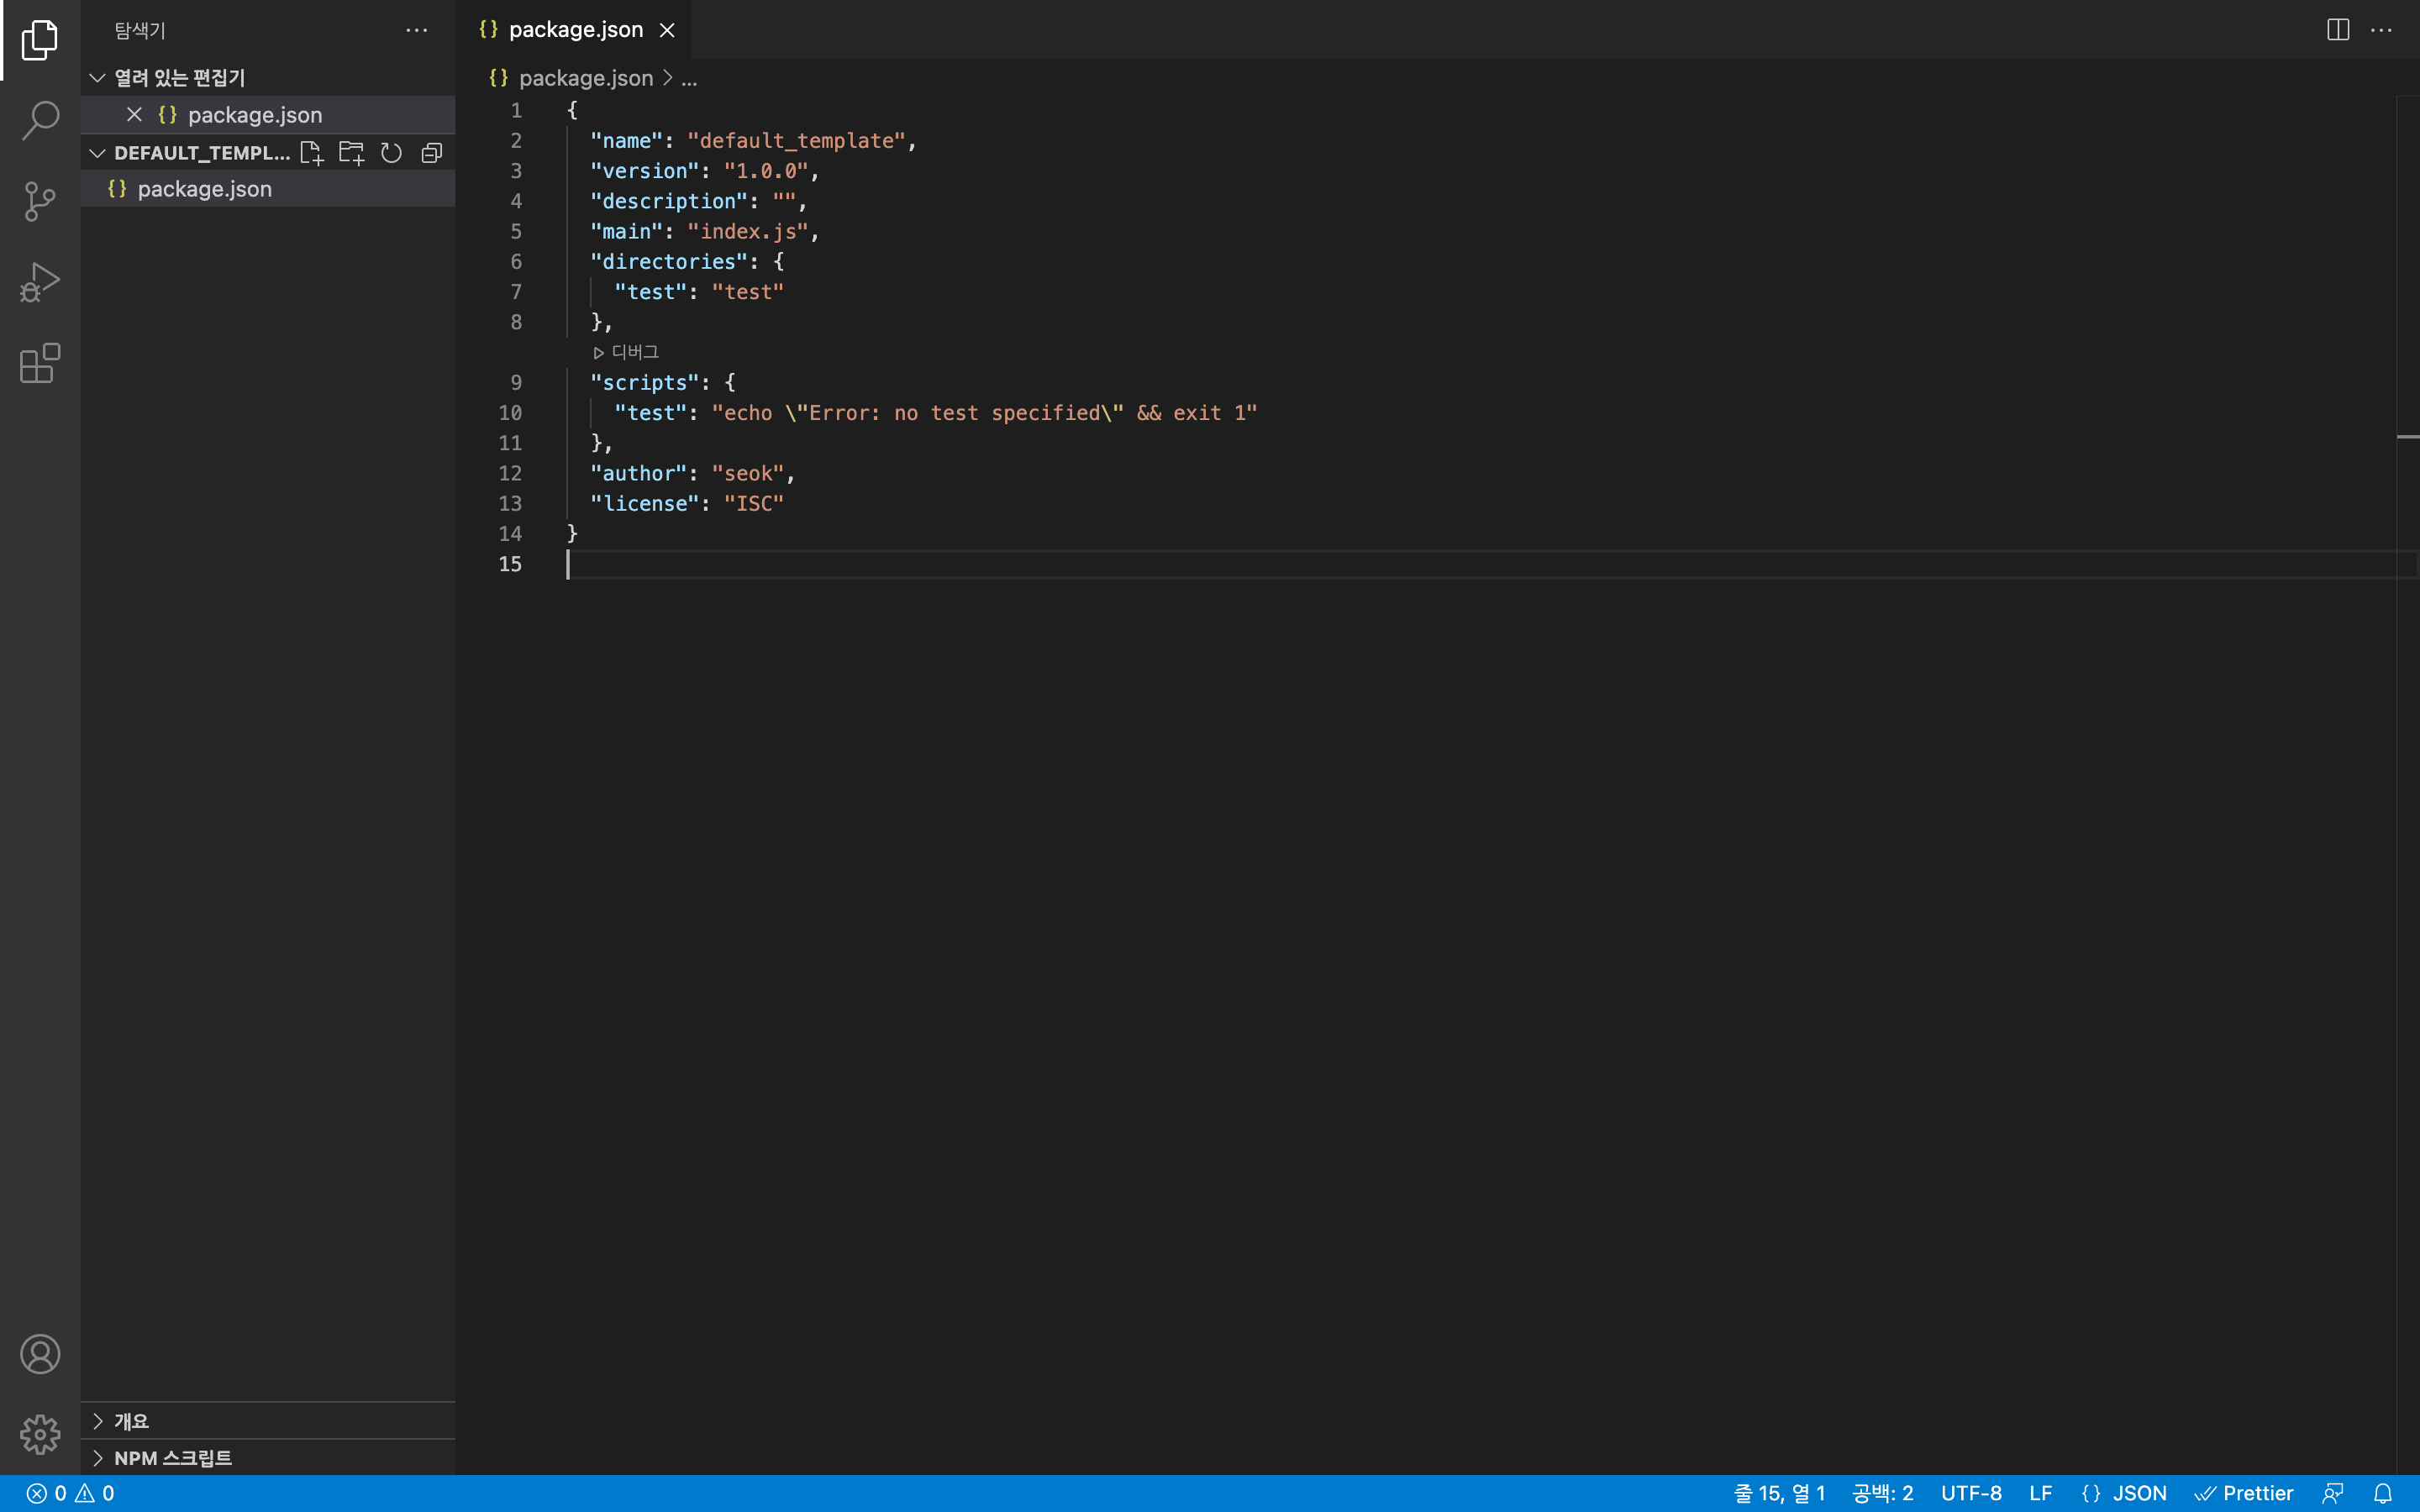Select package.json under open editors
Image resolution: width=2420 pixels, height=1512 pixels.
[268, 115]
